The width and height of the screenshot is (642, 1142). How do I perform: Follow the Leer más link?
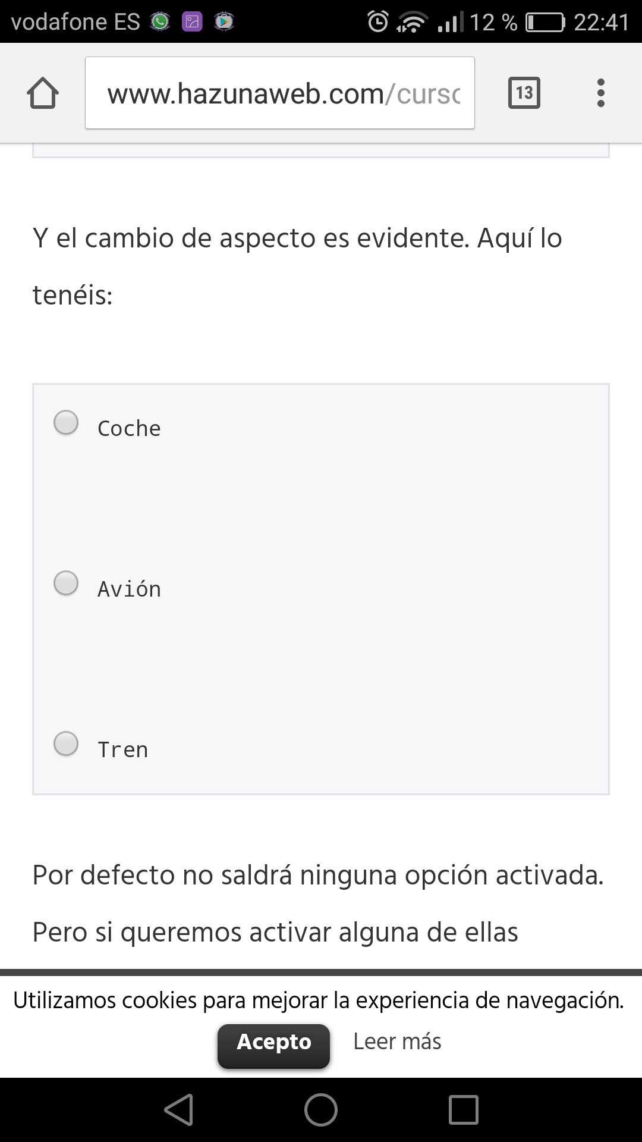point(397,1041)
